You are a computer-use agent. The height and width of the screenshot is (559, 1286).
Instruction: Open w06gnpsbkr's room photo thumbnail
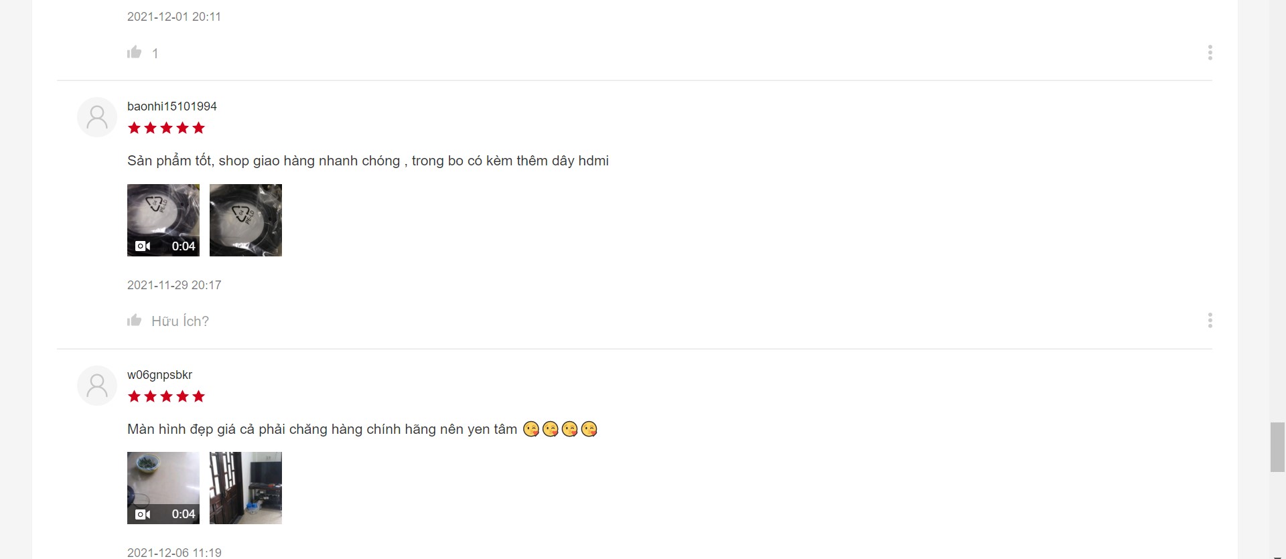pyautogui.click(x=246, y=488)
